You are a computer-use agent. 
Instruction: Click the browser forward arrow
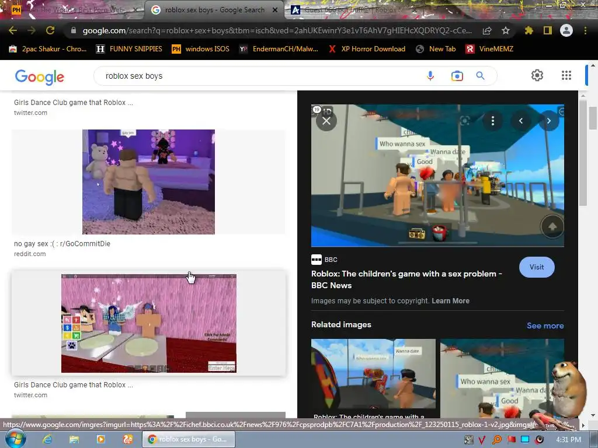coord(32,30)
